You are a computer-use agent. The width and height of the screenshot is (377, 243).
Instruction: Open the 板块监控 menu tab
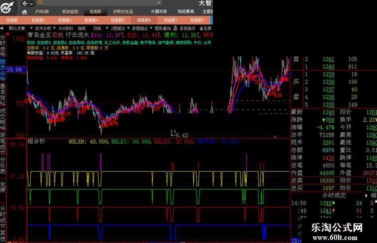pos(70,12)
